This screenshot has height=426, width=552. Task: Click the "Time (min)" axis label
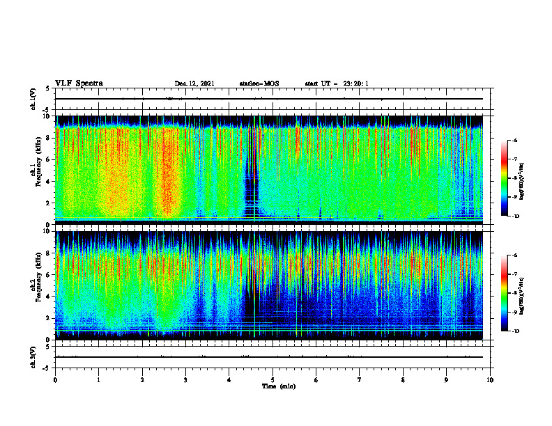coord(279,386)
